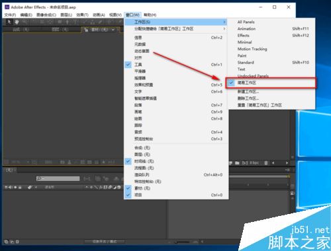
Task: Click 新建工作区... (New Workspace)
Action: coord(271,92)
